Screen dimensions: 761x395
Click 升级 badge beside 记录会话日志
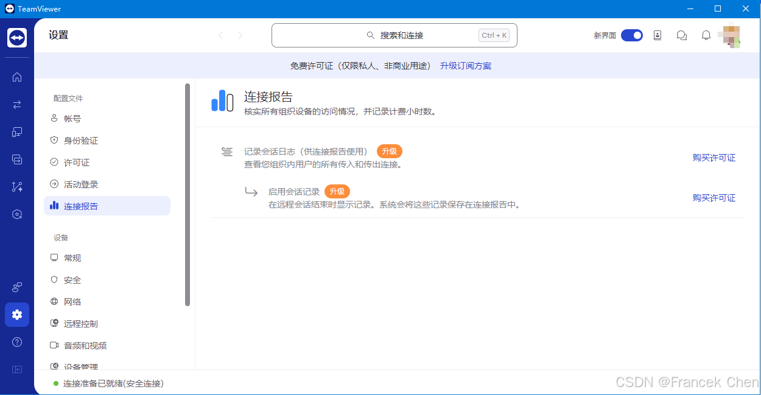click(x=390, y=152)
